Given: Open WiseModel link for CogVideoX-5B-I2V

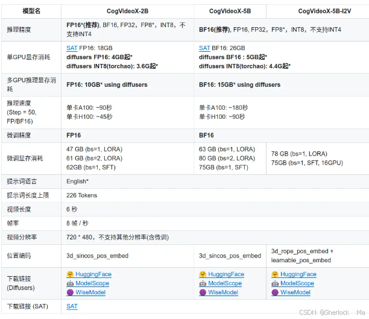Looking at the screenshot, I should tap(295, 292).
